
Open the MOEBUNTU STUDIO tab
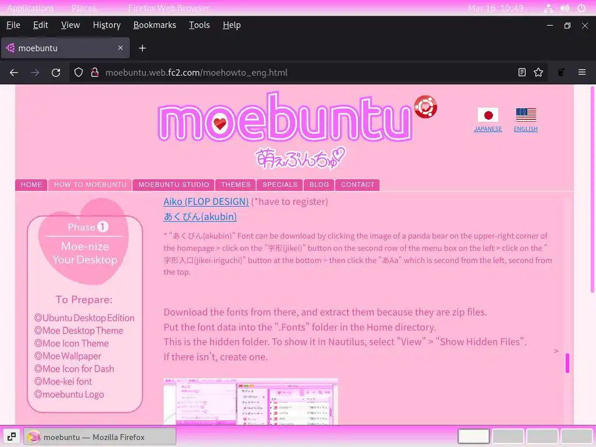(173, 185)
